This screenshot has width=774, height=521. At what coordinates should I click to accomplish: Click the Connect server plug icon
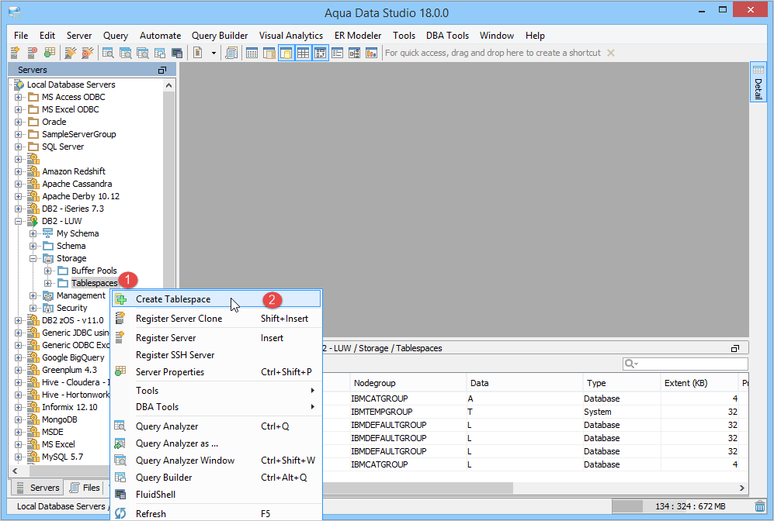(70, 53)
